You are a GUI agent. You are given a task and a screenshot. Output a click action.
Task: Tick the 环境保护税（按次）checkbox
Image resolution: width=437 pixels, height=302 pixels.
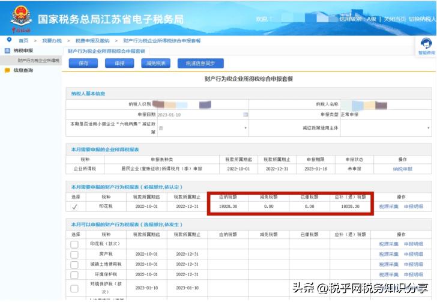pos(74,288)
